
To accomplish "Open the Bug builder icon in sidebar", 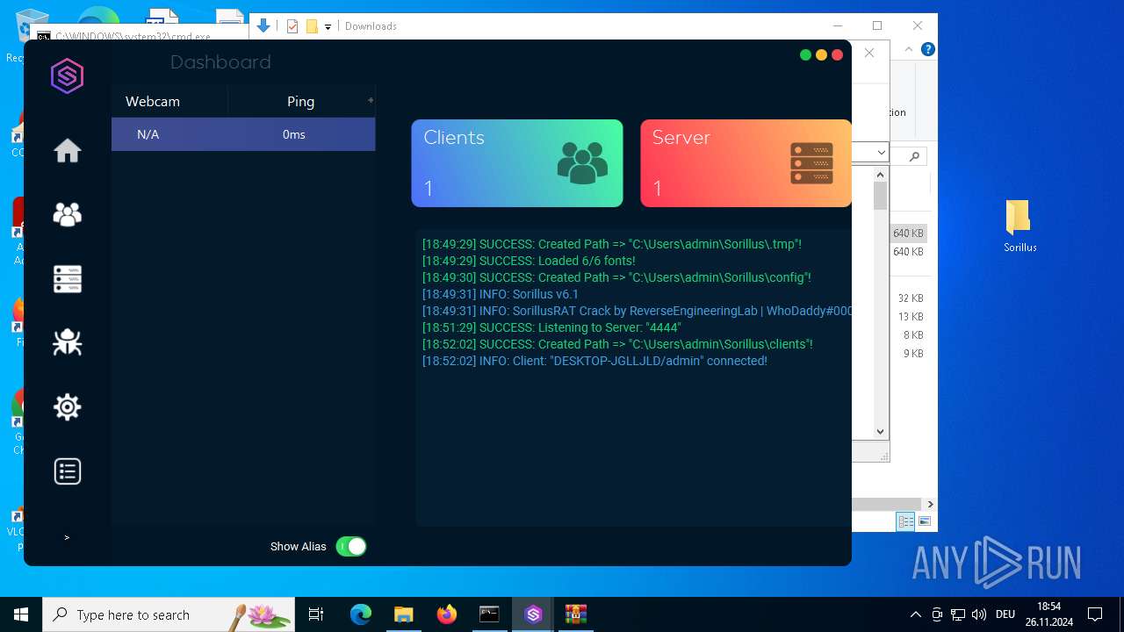I will pos(68,342).
